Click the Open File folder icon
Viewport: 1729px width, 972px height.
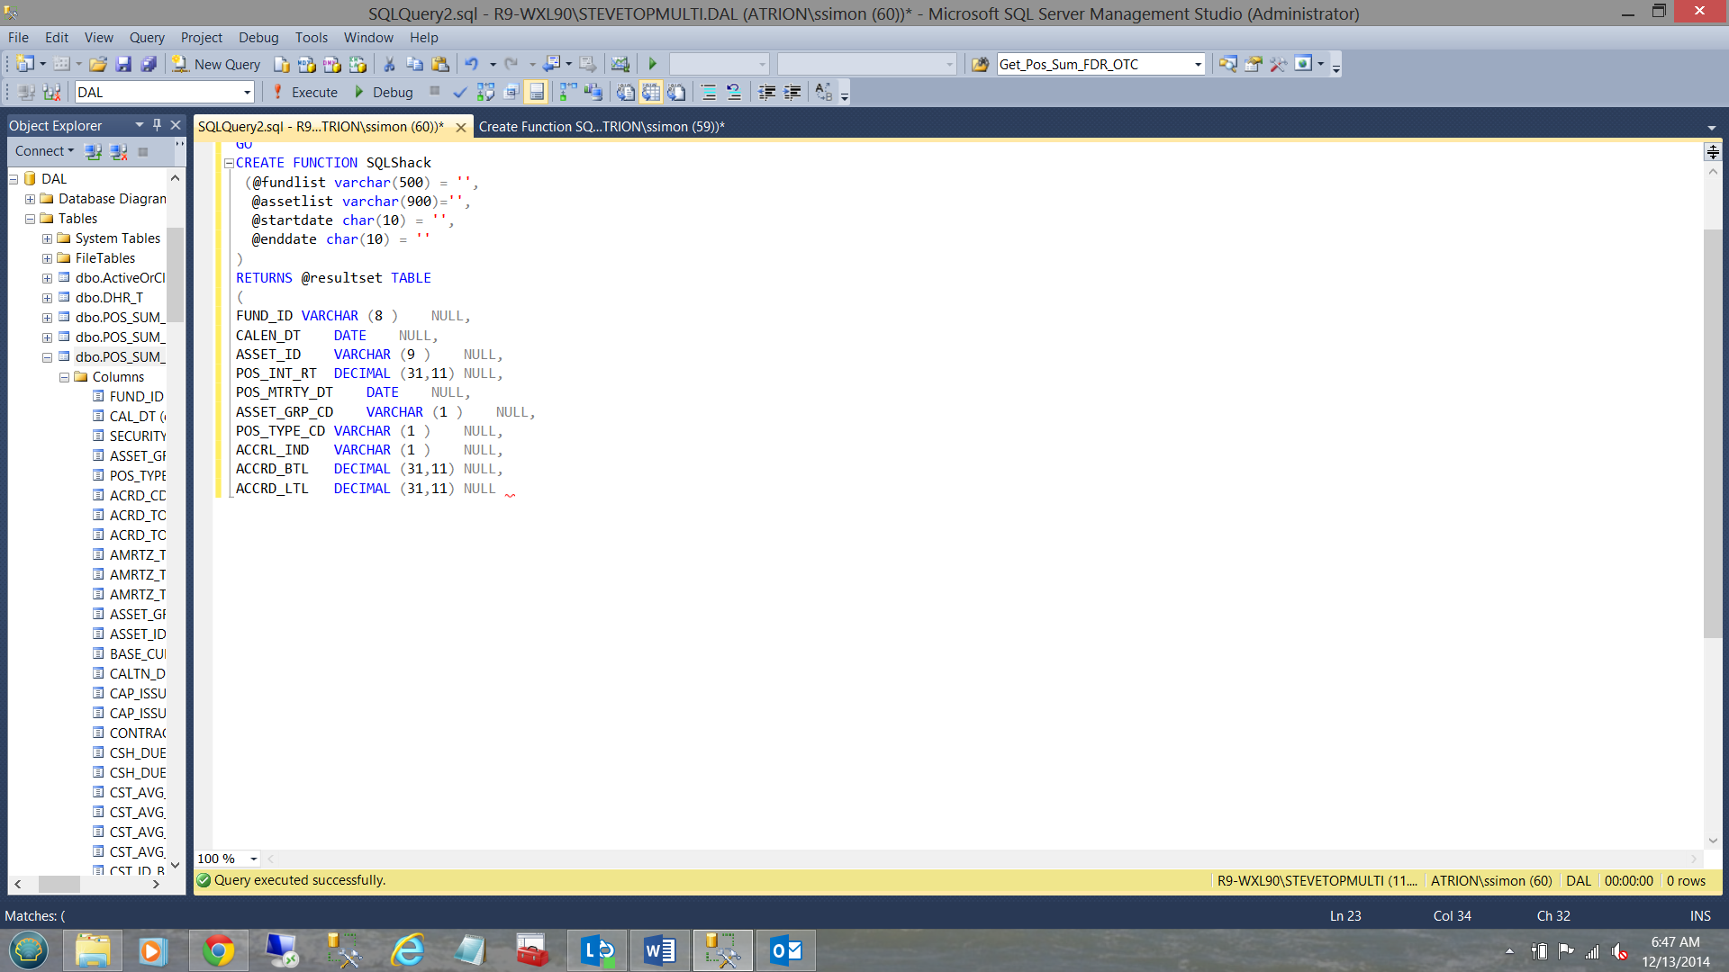[98, 65]
